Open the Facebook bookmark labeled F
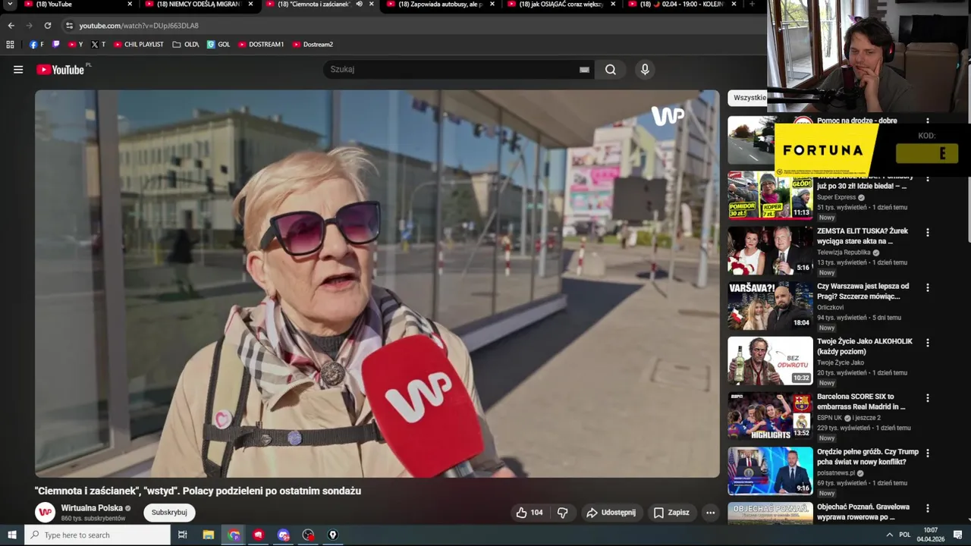The image size is (971, 546). [x=36, y=45]
